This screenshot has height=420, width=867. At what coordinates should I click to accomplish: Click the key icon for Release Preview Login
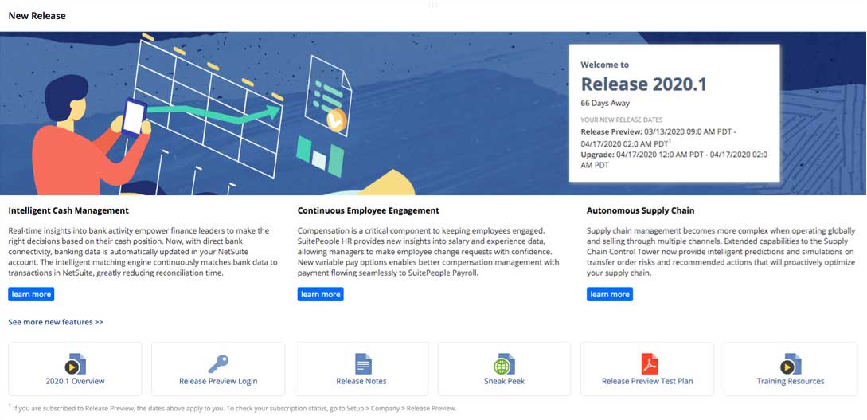pos(218,363)
